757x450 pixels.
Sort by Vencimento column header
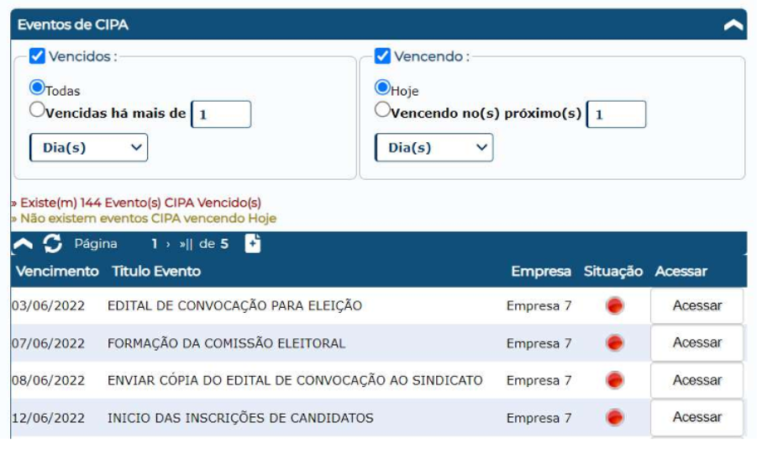57,272
